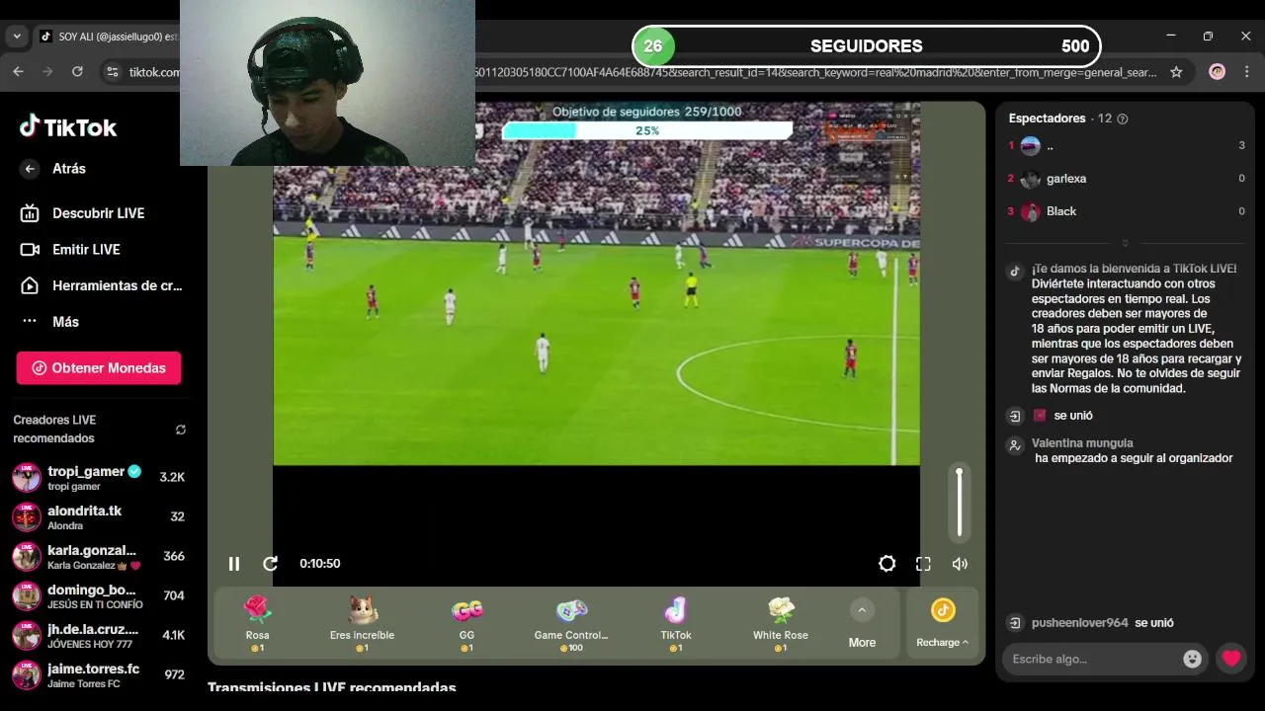Viewport: 1265px width, 711px height.
Task: Send the Rosa gift
Action: tap(257, 623)
